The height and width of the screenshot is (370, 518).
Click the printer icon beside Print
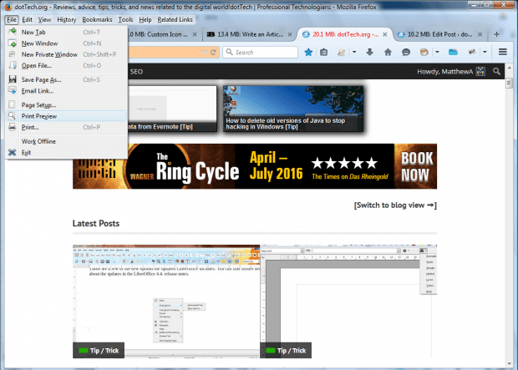pos(13,127)
